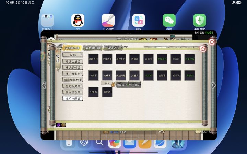The image size is (247, 154).
Task: Open the 平板管家 security app
Action: pyautogui.click(x=200, y=21)
